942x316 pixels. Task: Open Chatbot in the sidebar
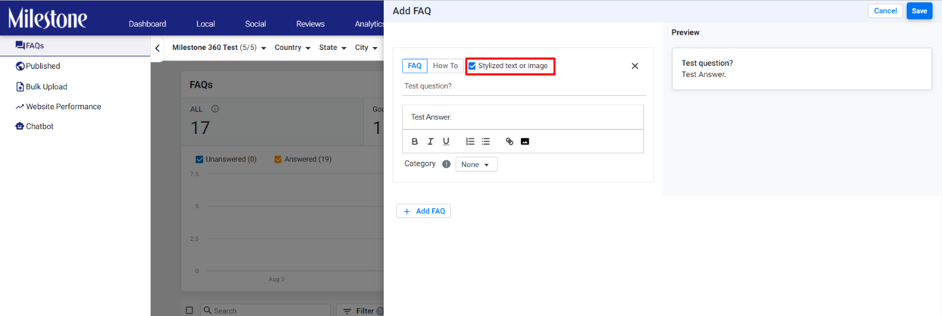(34, 126)
